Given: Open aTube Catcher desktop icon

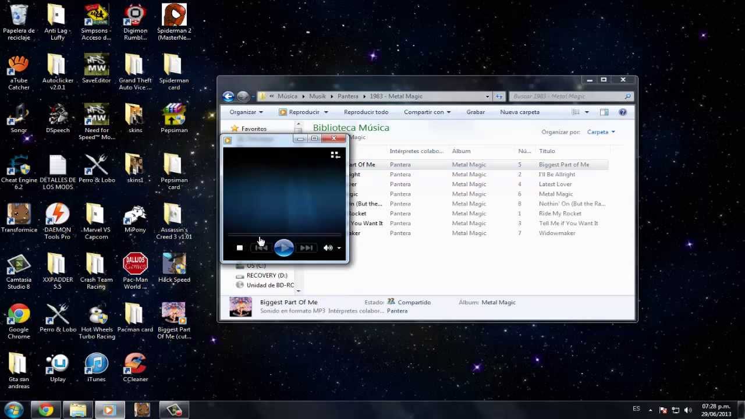Looking at the screenshot, I should pos(19,72).
